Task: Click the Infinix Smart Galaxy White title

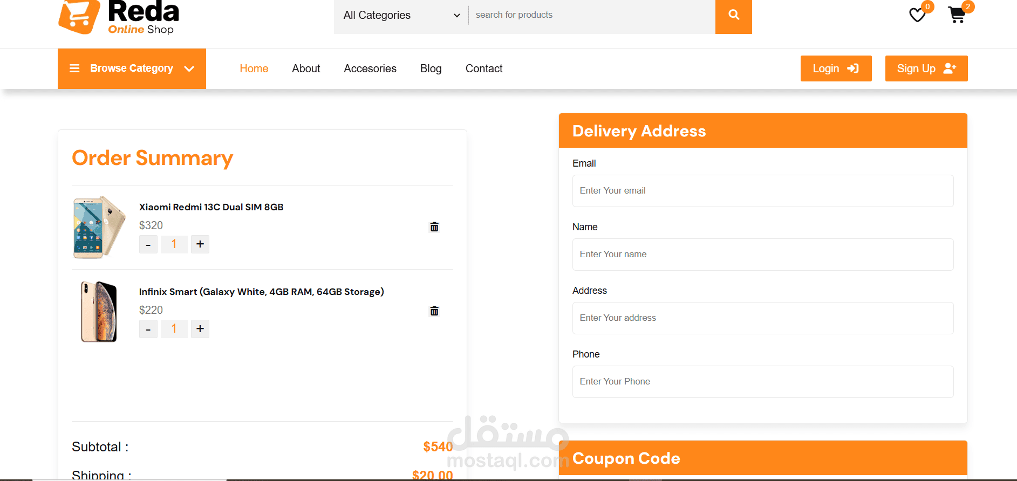Action: pos(262,292)
